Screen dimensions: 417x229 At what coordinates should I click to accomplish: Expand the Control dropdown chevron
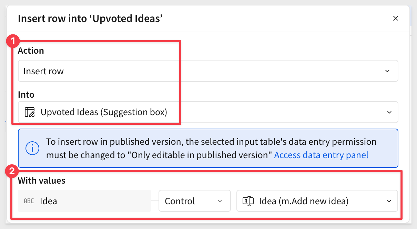coord(220,201)
